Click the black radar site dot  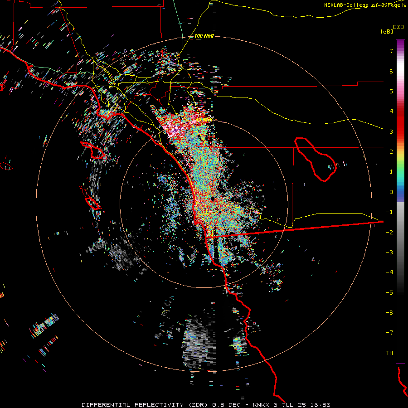213,199
